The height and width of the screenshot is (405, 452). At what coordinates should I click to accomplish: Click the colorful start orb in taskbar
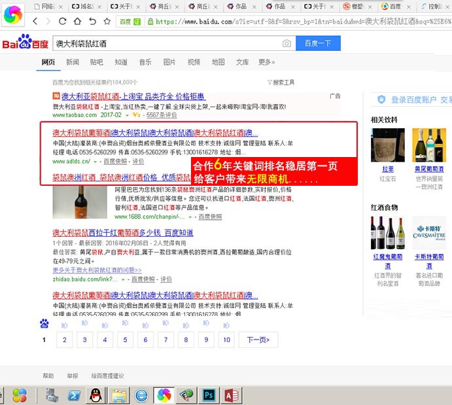click(20, 395)
